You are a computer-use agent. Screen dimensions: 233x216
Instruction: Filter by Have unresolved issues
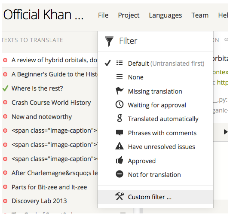(x=156, y=147)
